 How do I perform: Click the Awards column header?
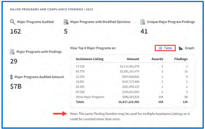click(x=157, y=59)
